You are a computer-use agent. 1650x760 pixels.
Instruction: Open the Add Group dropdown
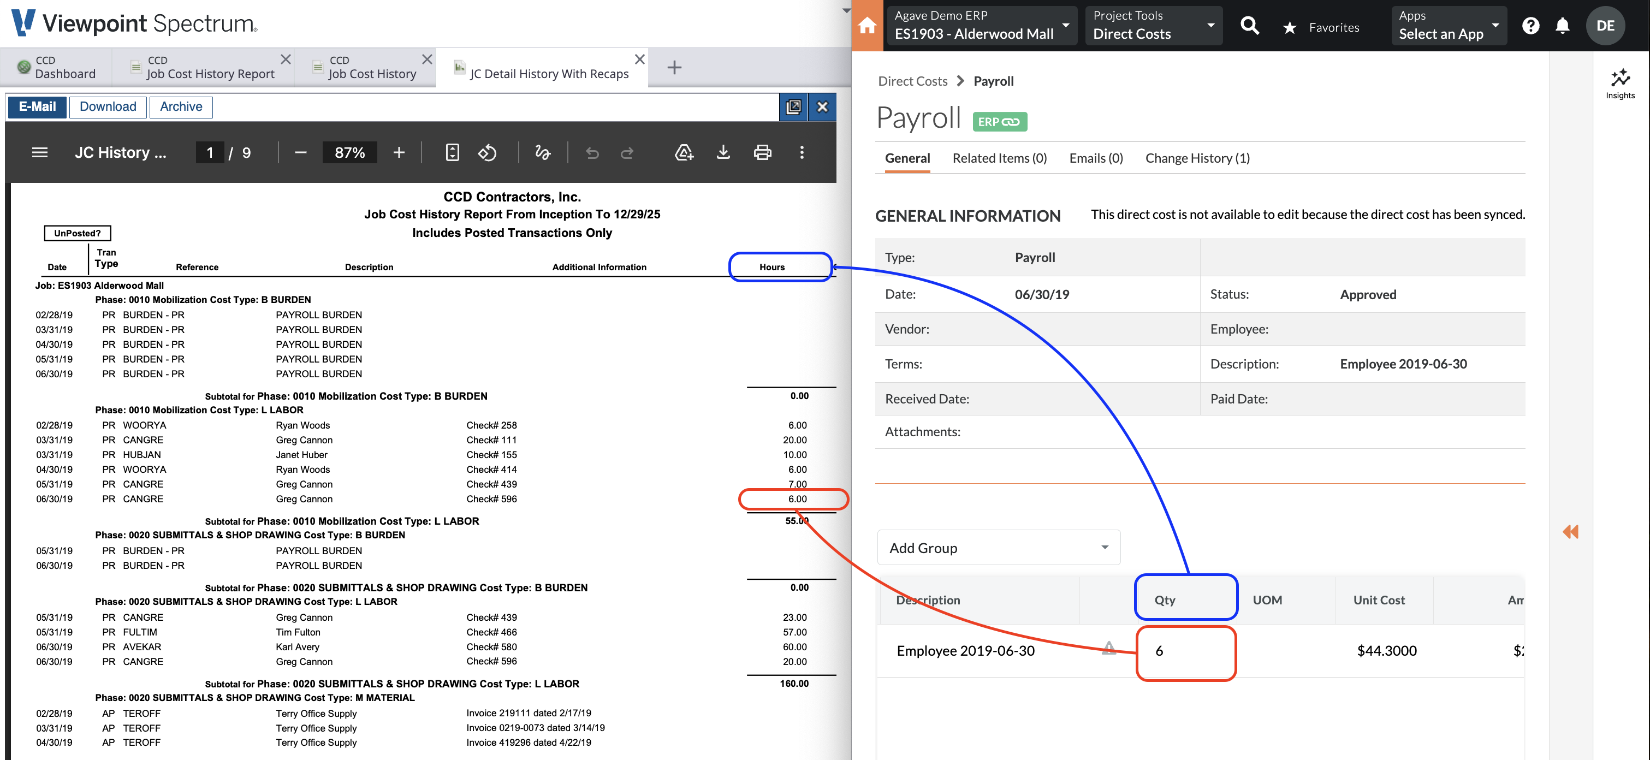[x=998, y=548]
